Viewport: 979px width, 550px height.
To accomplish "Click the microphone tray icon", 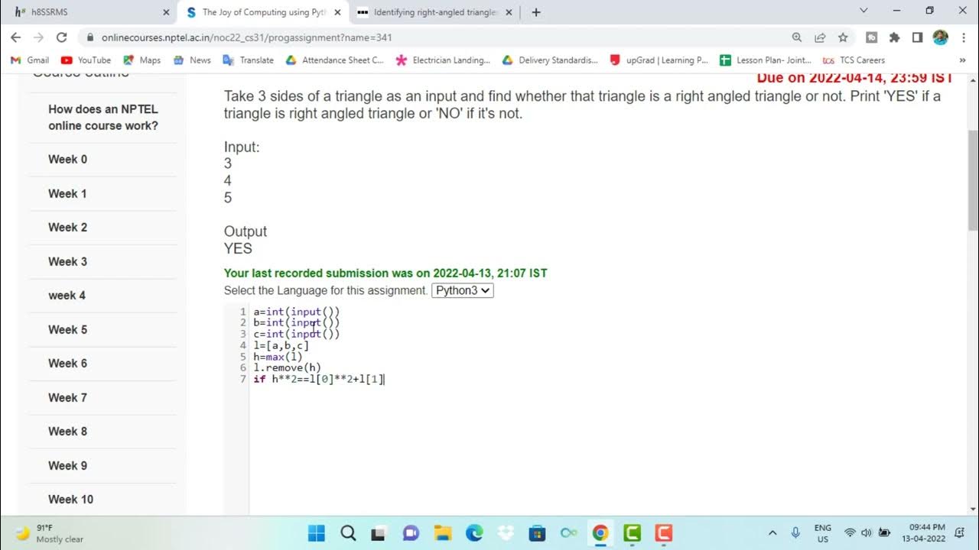I will click(795, 533).
